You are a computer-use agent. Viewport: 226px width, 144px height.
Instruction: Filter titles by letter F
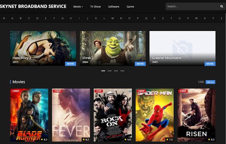pos(54,18)
